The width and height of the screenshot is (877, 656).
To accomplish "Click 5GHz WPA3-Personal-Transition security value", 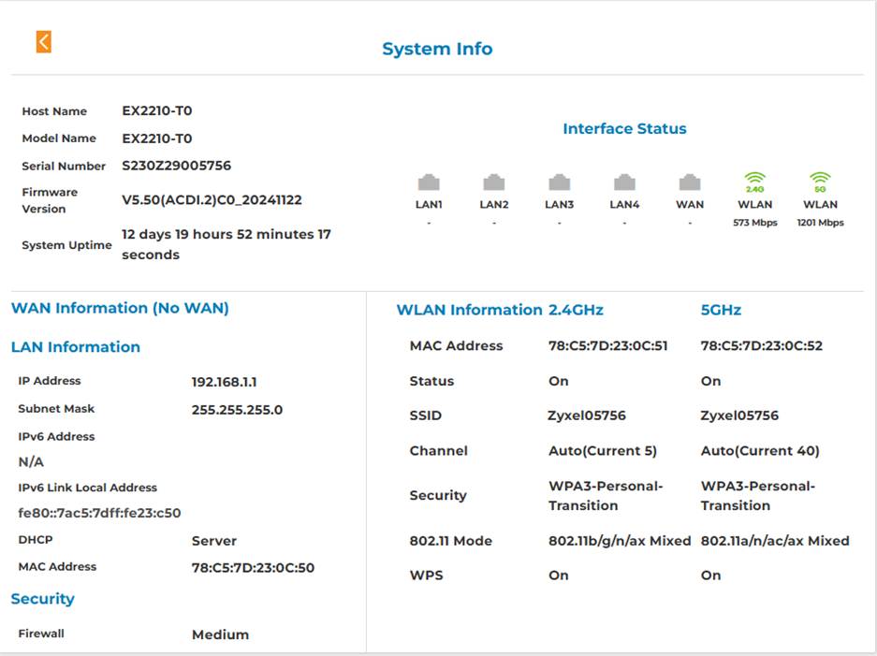I will tap(758, 495).
